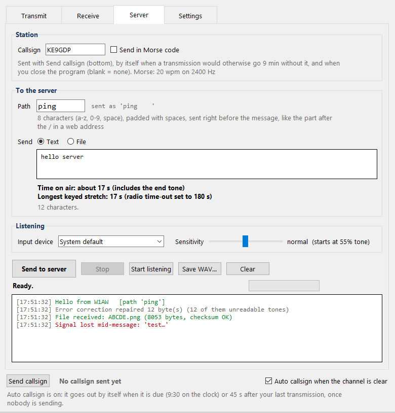Click log line 'Signal lost mid-message'
The image size is (395, 413).
tap(92, 325)
